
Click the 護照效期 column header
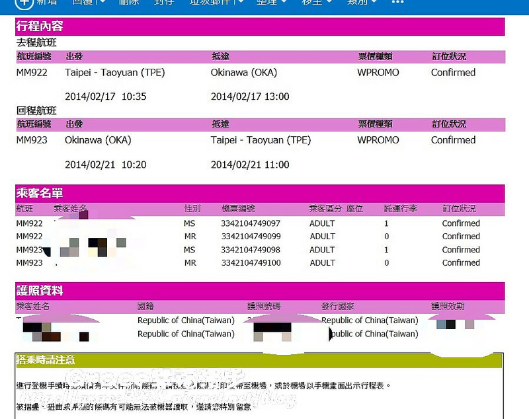click(448, 306)
